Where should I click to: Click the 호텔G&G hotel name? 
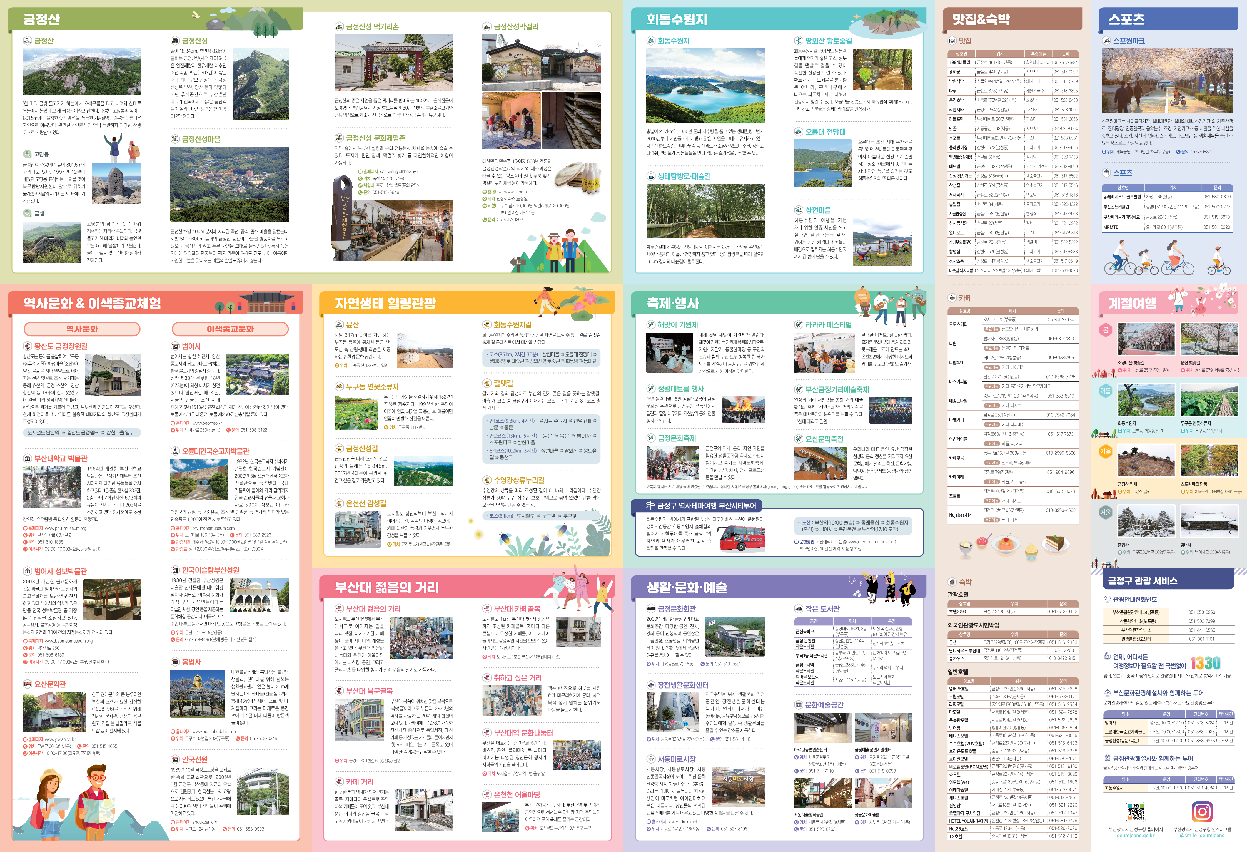point(957,612)
